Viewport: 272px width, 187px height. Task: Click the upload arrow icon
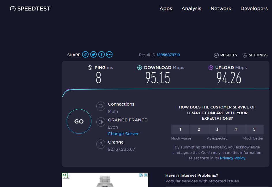pos(211,68)
